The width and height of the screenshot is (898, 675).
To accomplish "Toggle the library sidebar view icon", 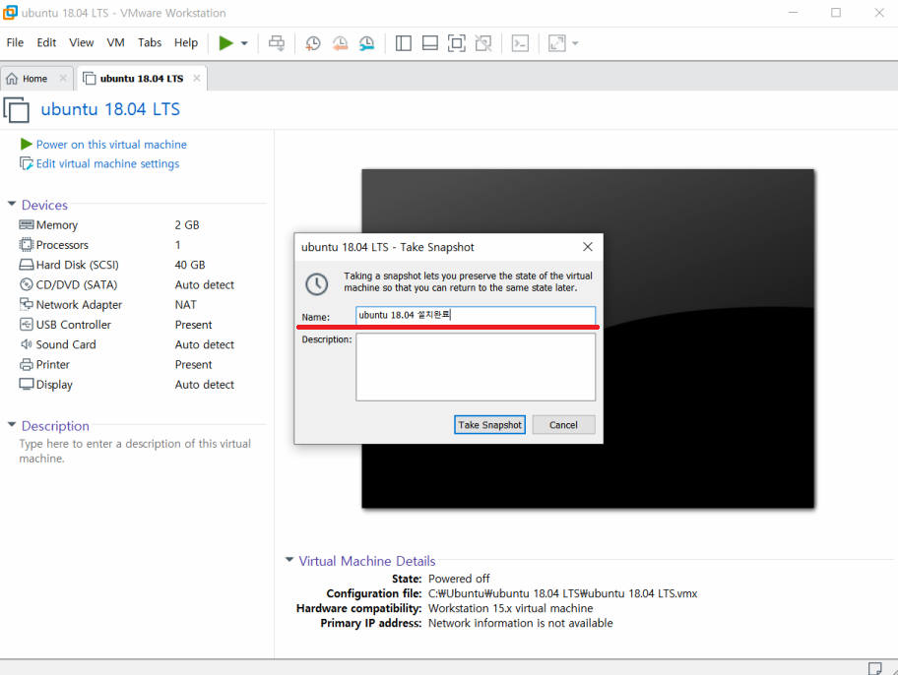I will 403,43.
